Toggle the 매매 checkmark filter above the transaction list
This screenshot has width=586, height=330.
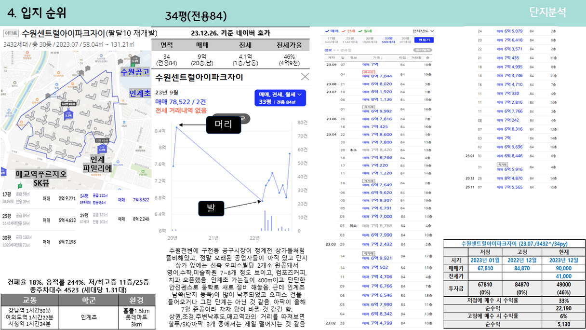pos(333,31)
